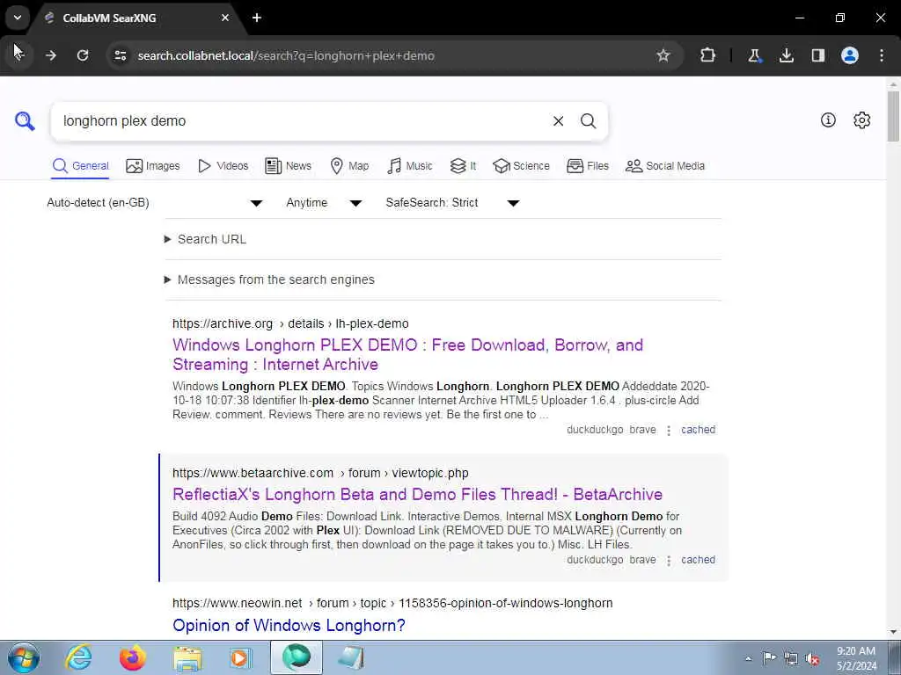Image resolution: width=901 pixels, height=675 pixels.
Task: Open the Windows Start menu
Action: 24,657
